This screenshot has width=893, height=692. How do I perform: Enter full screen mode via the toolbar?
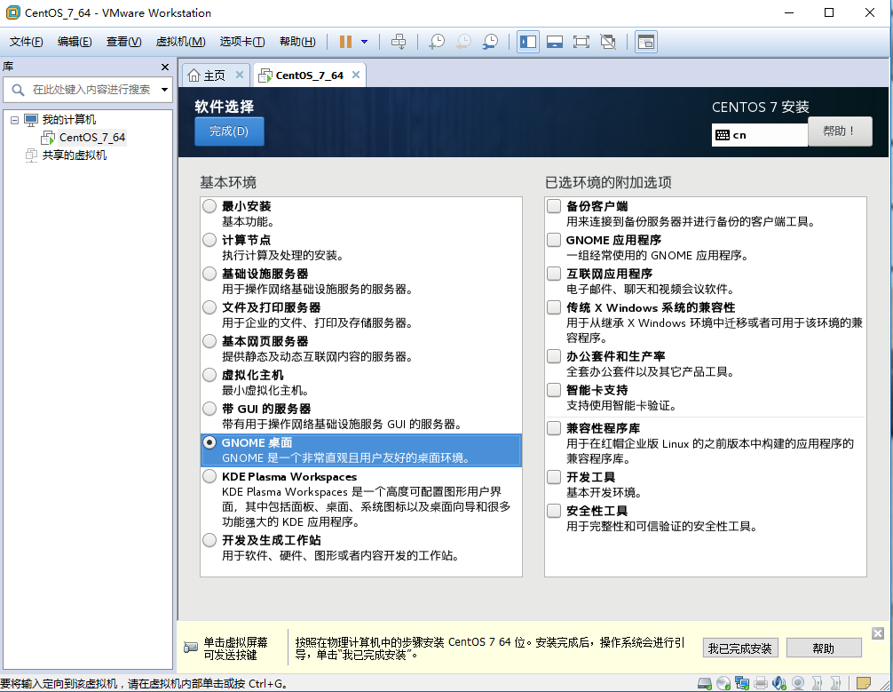tap(581, 42)
